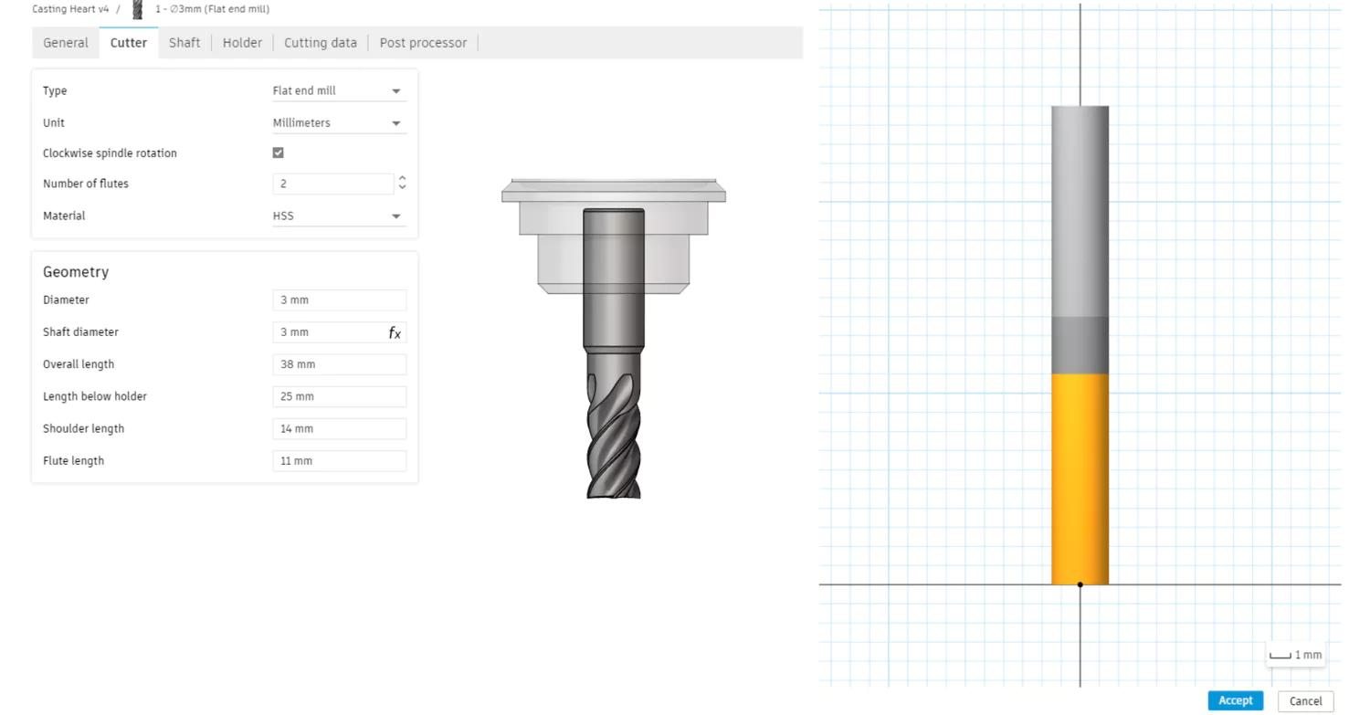Image resolution: width=1370 pixels, height=715 pixels.
Task: Click the Accept button
Action: [x=1236, y=700]
